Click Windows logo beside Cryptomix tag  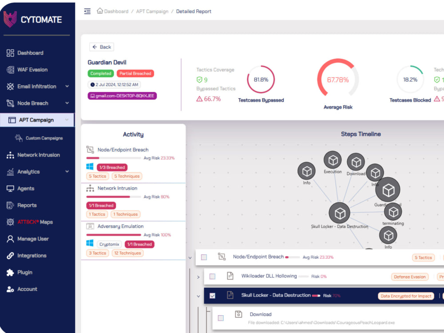[x=90, y=243]
